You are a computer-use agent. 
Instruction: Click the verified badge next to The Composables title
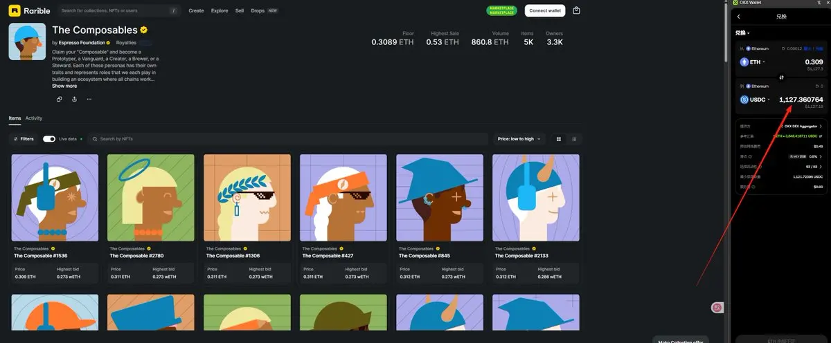[144, 30]
